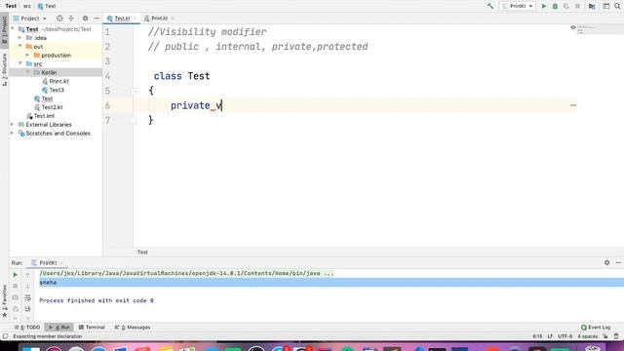Click the src breadcrumb in navigation bar
Image resolution: width=624 pixels, height=351 pixels.
27,6
